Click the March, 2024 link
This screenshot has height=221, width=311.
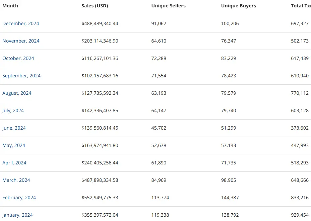click(x=16, y=180)
